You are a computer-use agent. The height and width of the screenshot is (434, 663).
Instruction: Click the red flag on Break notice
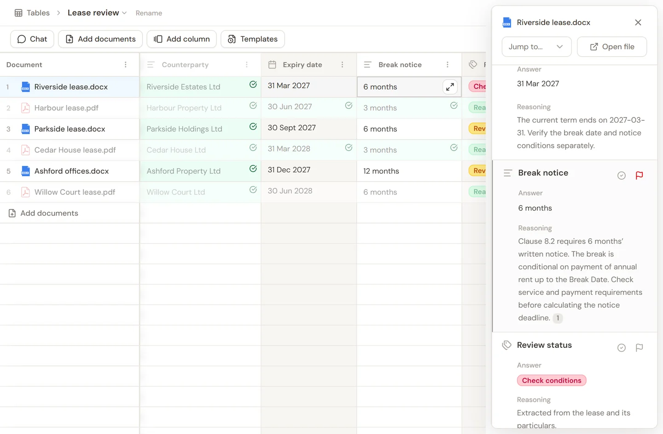click(x=640, y=176)
